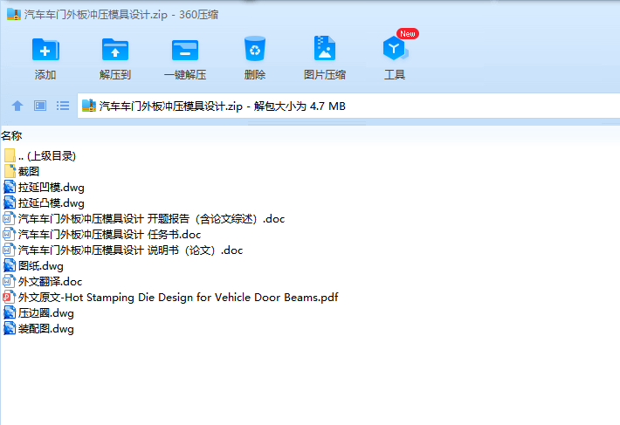Click the dwg icon of 图纸.dwg
Viewport: 620px width, 425px height.
tap(10, 266)
